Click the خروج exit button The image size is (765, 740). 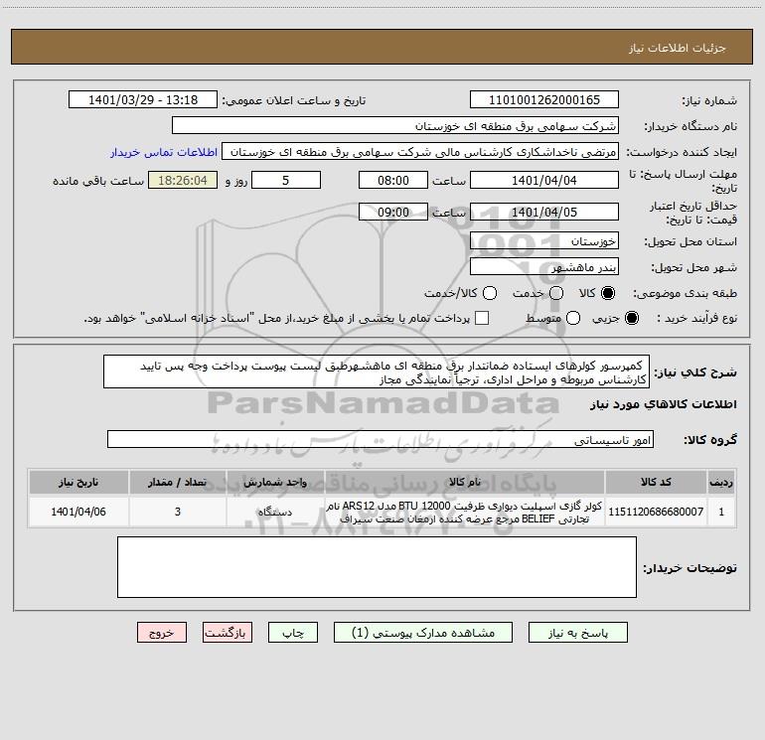coord(162,632)
